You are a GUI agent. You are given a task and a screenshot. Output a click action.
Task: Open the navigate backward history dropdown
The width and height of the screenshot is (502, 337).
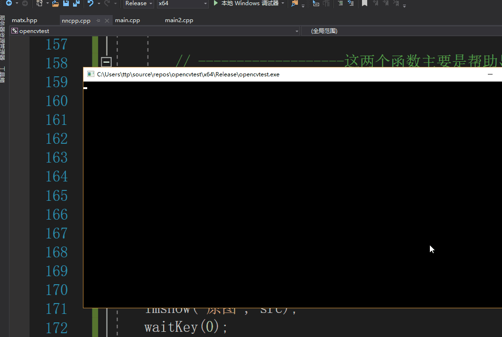17,3
